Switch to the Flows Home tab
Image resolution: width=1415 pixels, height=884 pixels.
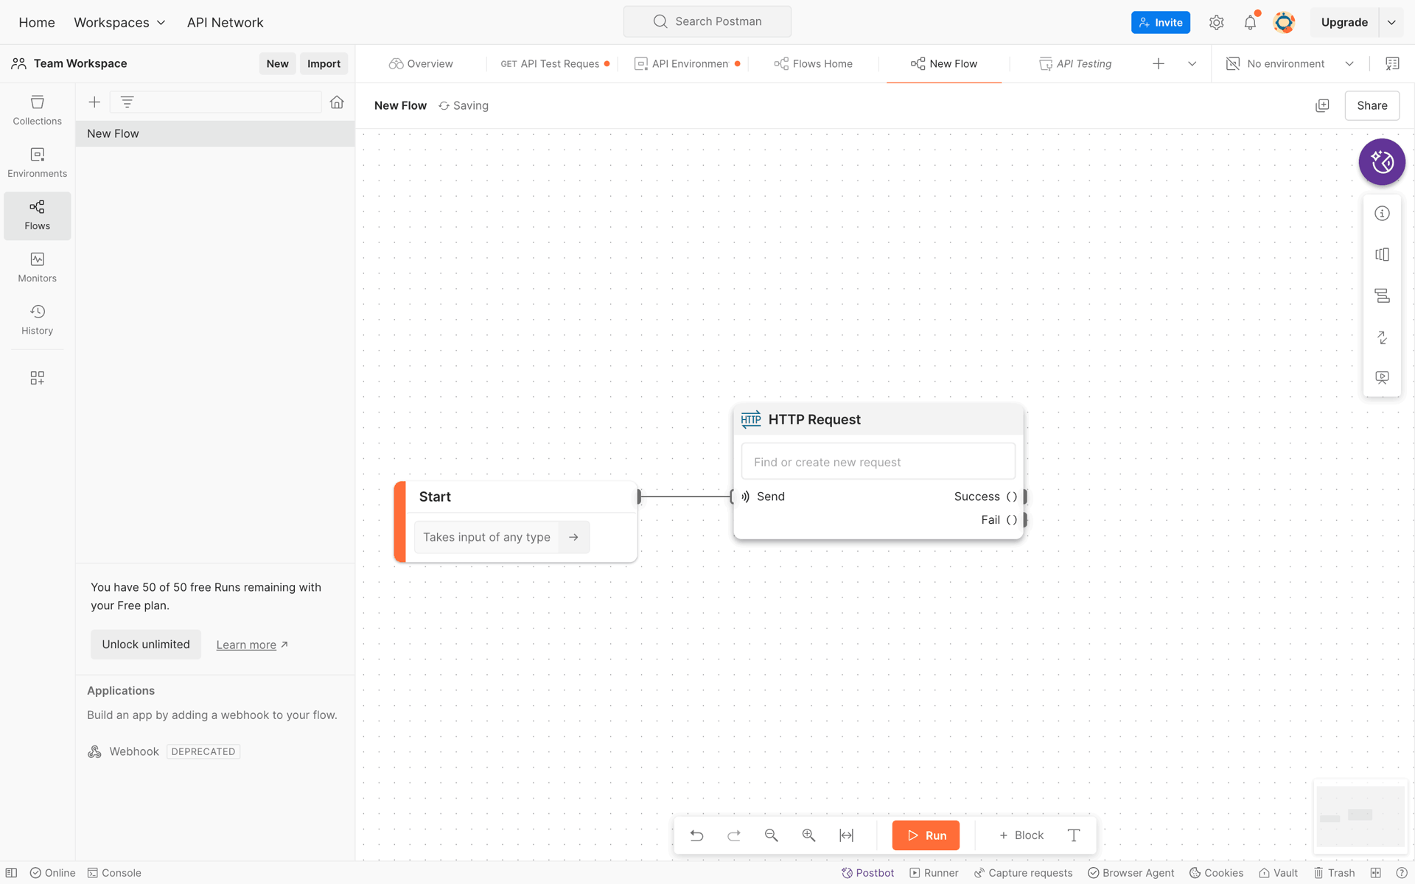(x=813, y=63)
